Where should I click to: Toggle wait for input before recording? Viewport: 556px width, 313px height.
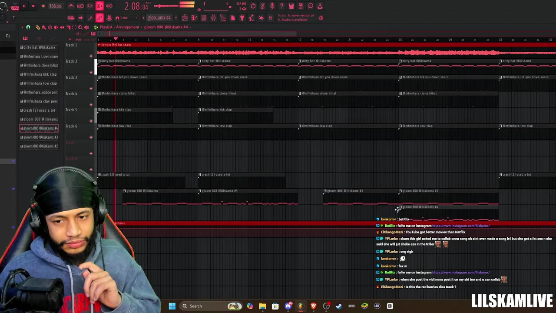(80, 6)
